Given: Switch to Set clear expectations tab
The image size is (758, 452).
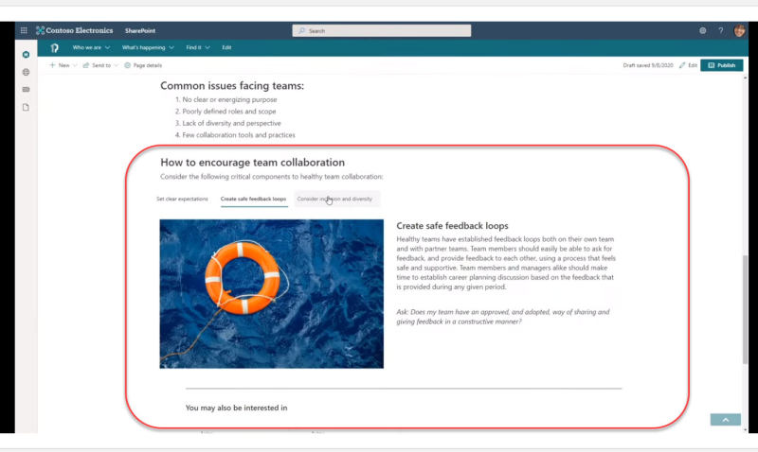Looking at the screenshot, I should (182, 199).
